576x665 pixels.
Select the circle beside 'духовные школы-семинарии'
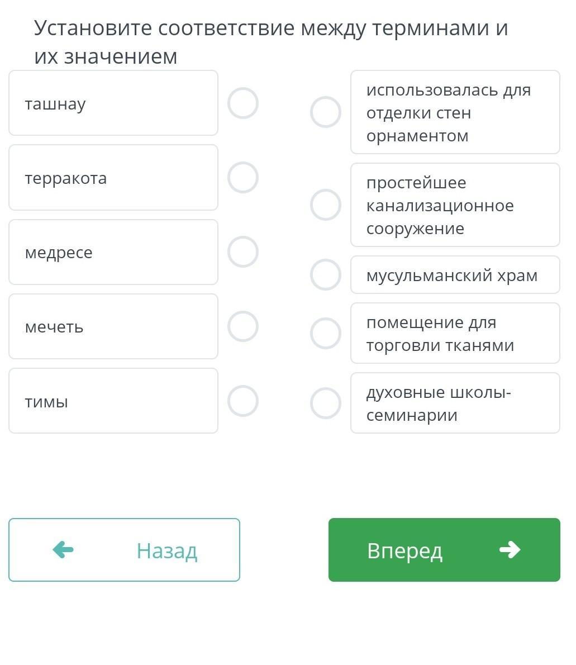pyautogui.click(x=326, y=403)
